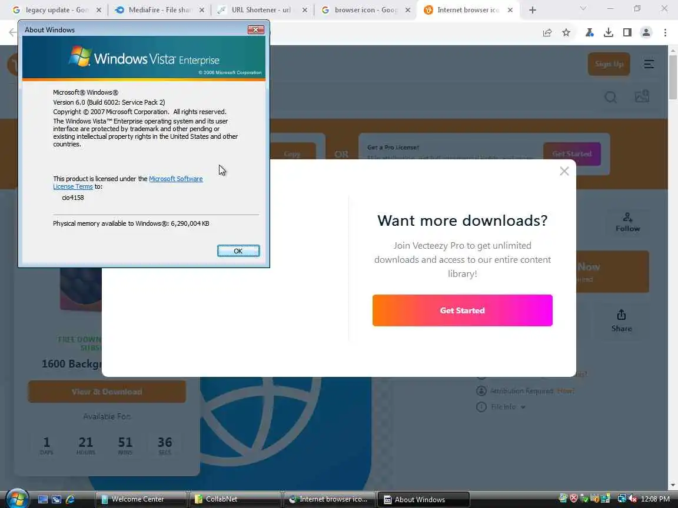Bookmark this page with the star icon
The image size is (678, 508).
[x=566, y=32]
